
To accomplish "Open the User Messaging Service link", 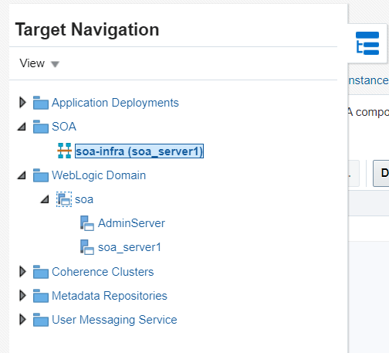I will point(114,320).
